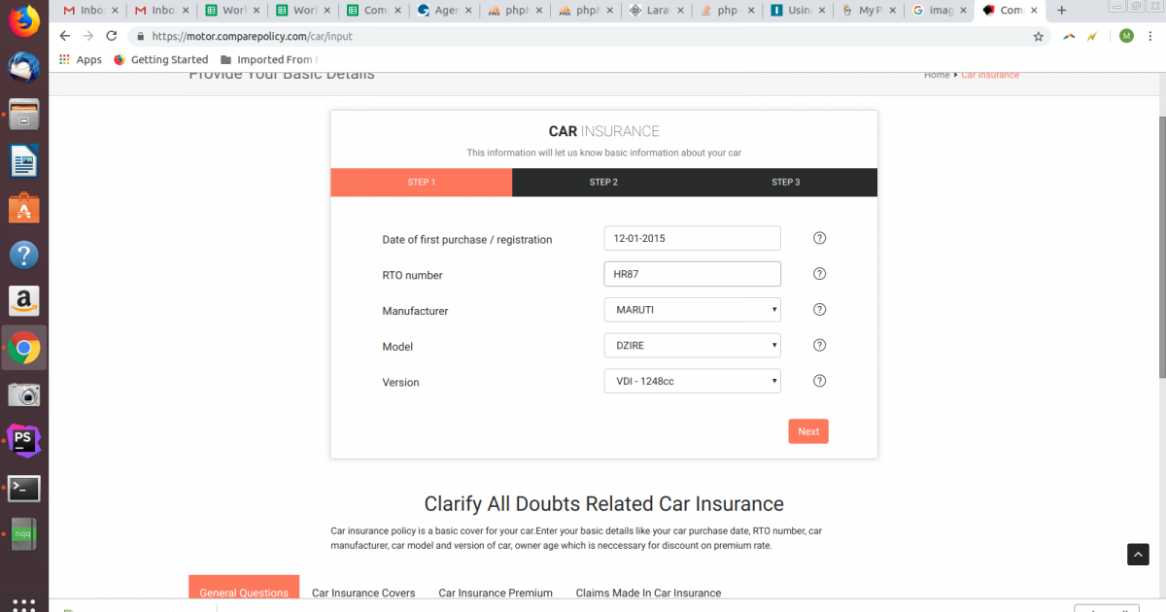
Task: Switch to the Google images browser tab
Action: 938,11
